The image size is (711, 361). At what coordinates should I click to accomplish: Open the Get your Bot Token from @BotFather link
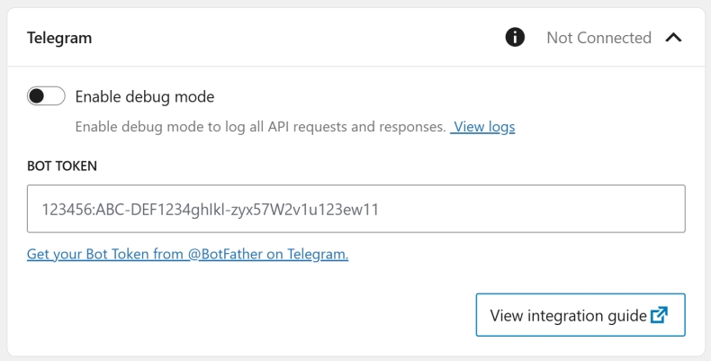tap(187, 255)
